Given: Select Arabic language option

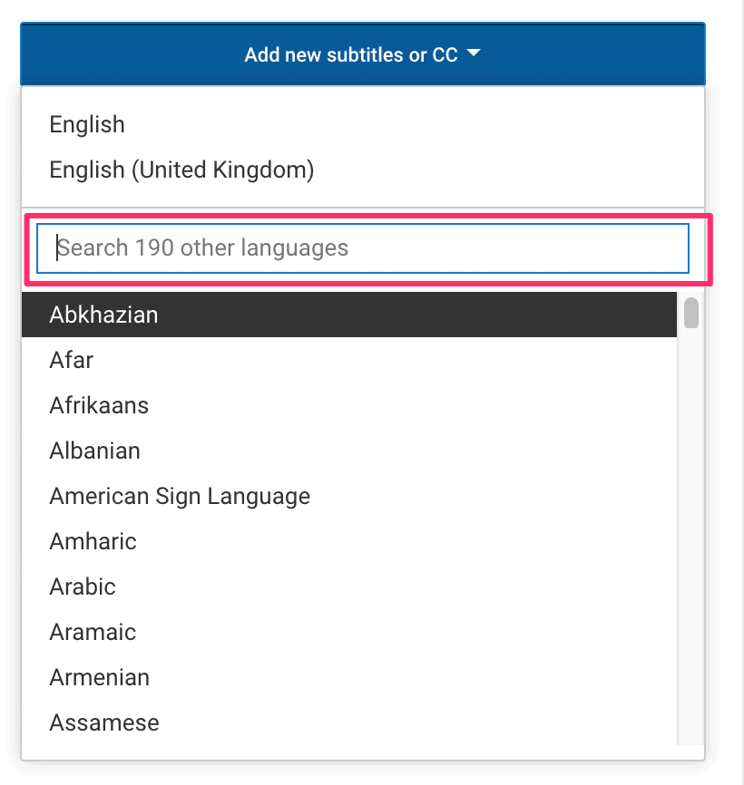Looking at the screenshot, I should [x=83, y=586].
